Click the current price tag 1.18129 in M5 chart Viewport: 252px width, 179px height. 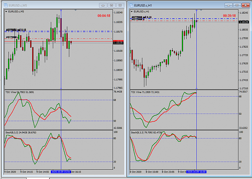119,43
